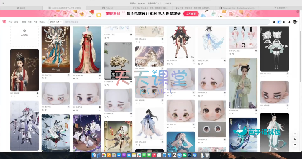Open the 素材 navigation menu item
Viewport: 302px width, 159px height.
pos(24,22)
